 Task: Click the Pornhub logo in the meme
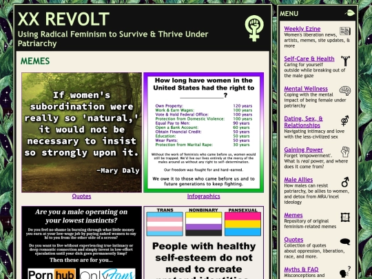[52, 273]
